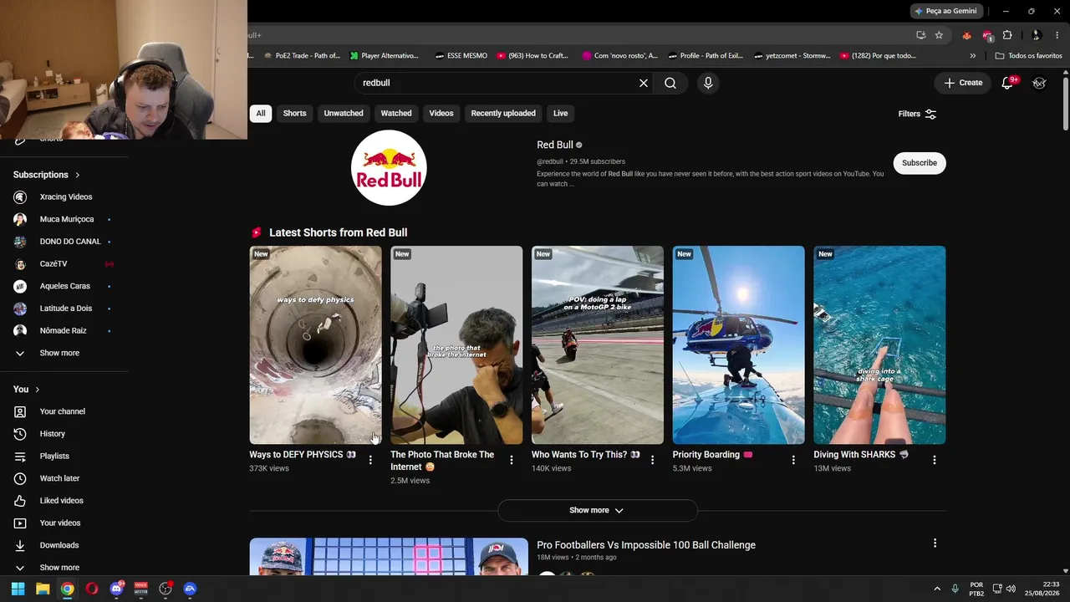The height and width of the screenshot is (602, 1070).
Task: Open options menu for Priority Boarding
Action: (x=794, y=460)
